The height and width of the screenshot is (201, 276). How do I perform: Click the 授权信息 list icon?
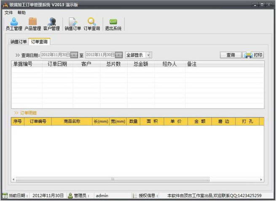[135, 196]
